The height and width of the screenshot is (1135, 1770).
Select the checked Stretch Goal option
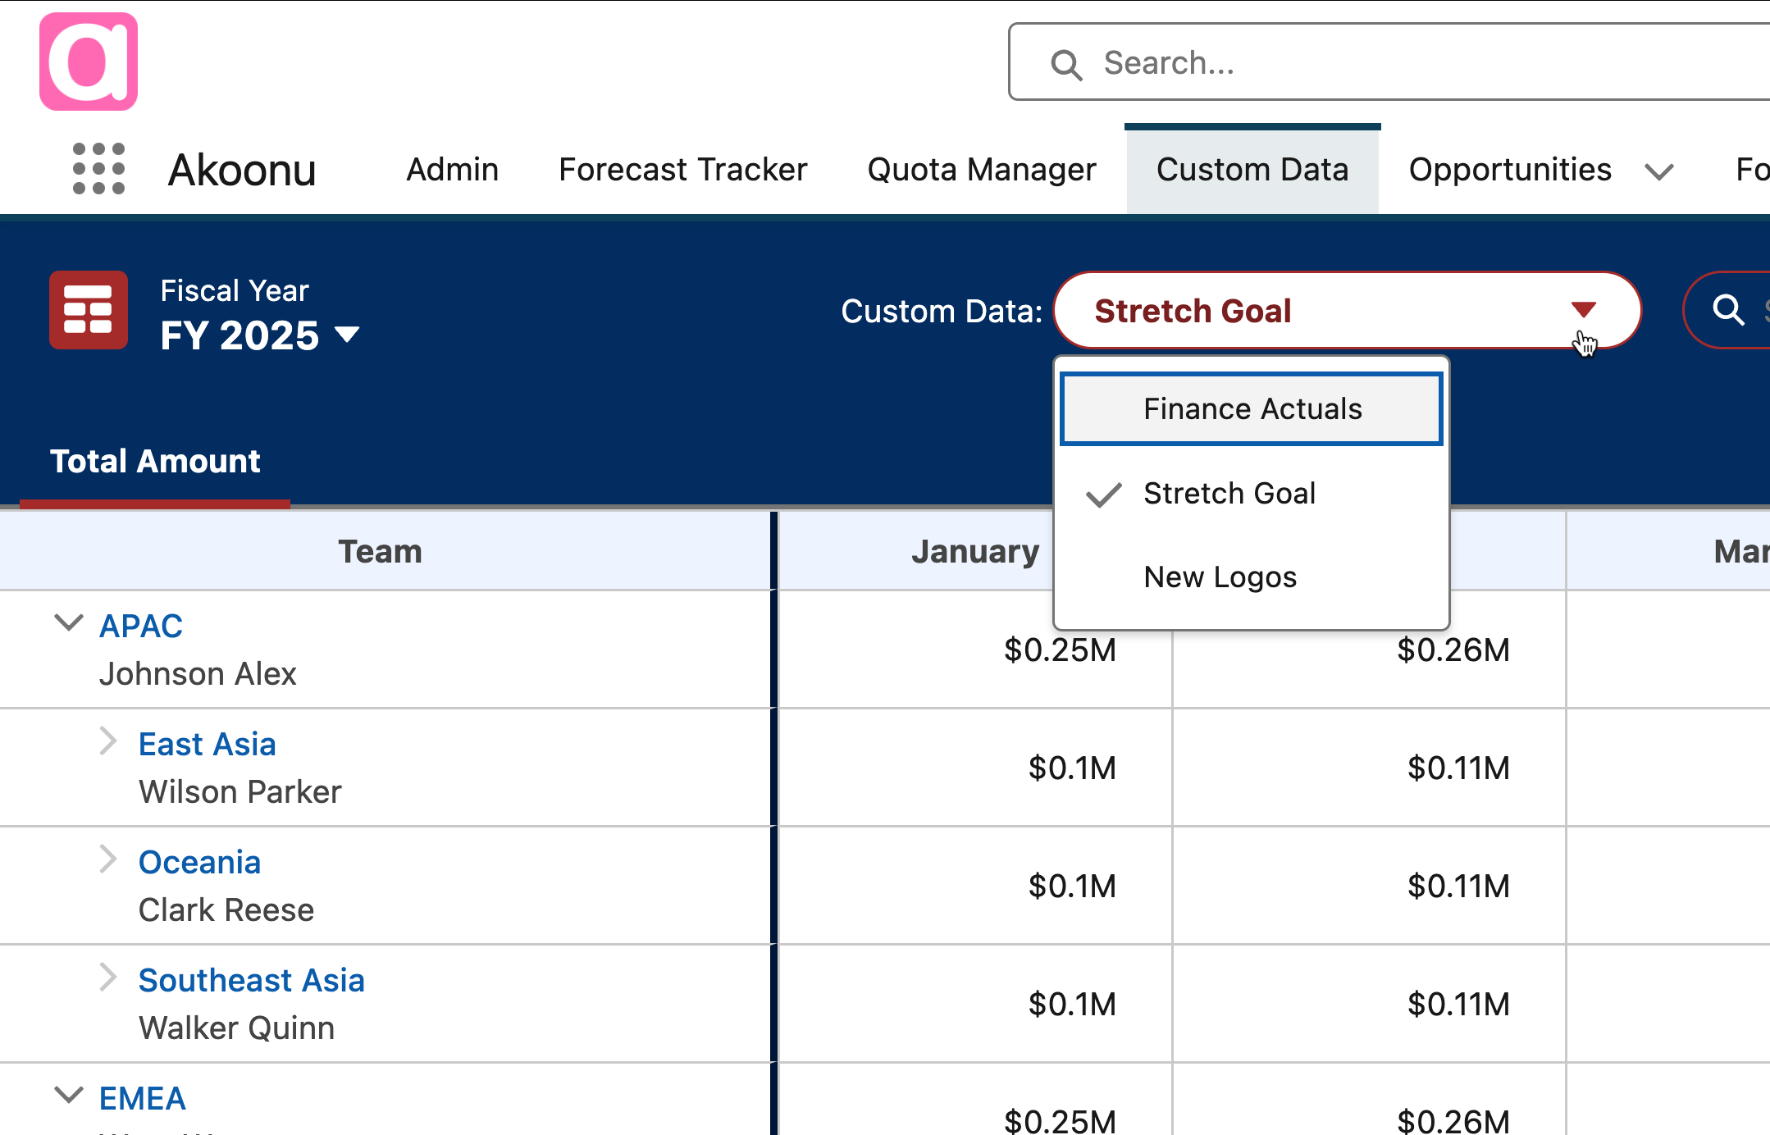coord(1252,494)
